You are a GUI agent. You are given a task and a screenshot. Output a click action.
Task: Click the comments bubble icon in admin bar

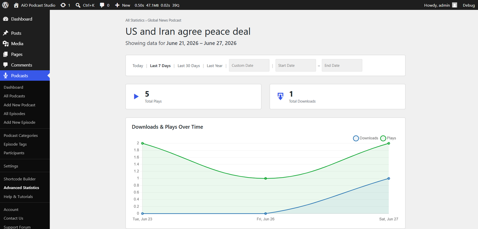(102, 5)
